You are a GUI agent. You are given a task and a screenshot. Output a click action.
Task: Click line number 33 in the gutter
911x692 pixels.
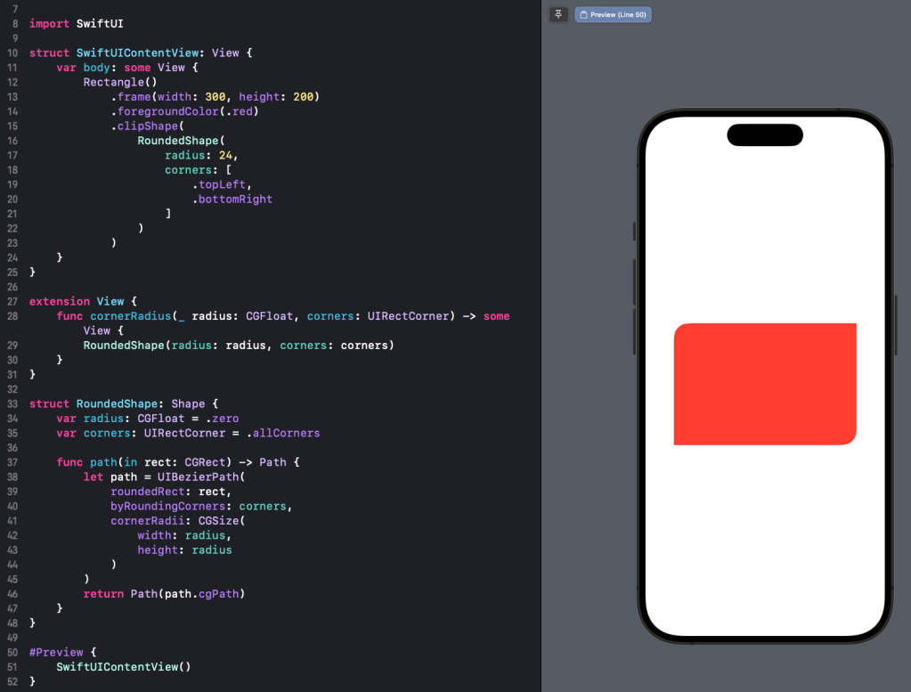pos(12,403)
